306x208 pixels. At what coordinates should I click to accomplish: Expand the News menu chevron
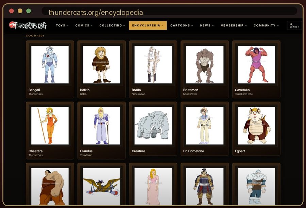(x=213, y=25)
